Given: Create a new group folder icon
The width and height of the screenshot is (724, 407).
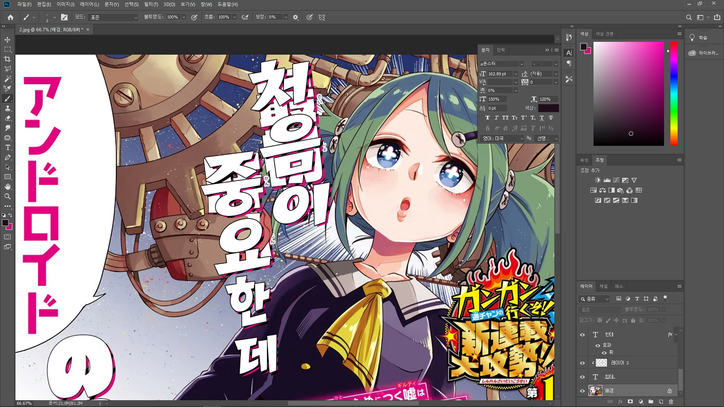Looking at the screenshot, I should (650, 401).
